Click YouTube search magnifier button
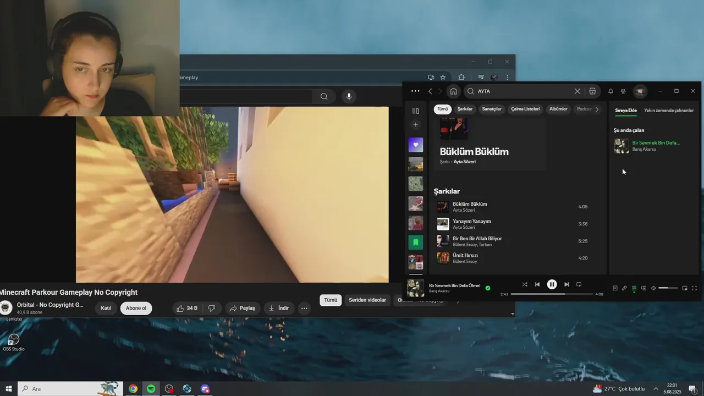The width and height of the screenshot is (704, 396). pos(324,96)
